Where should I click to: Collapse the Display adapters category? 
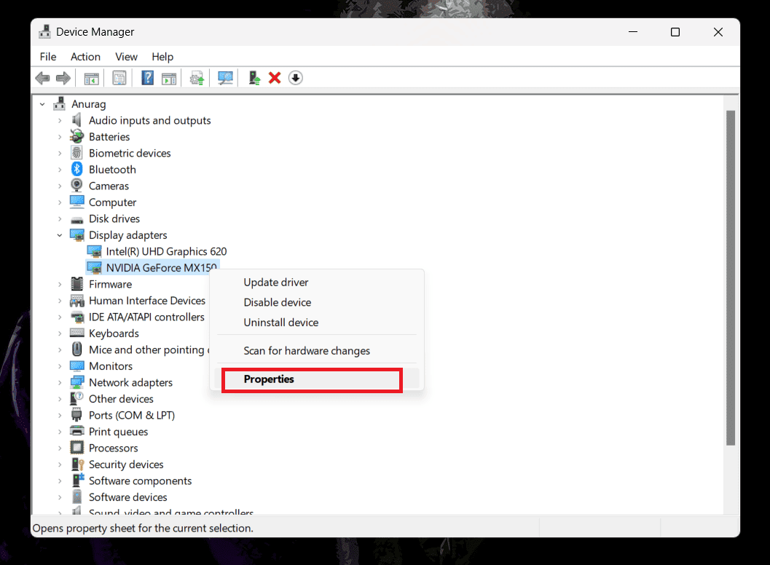coord(60,235)
